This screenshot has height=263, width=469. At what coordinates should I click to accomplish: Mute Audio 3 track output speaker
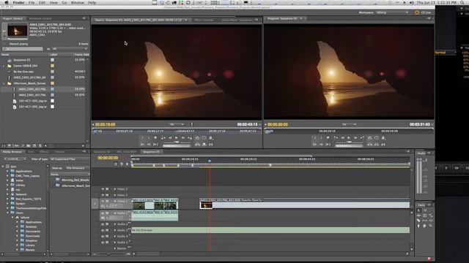[103, 230]
